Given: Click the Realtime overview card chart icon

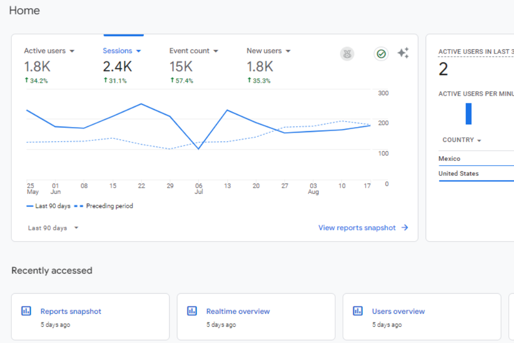Looking at the screenshot, I should (x=192, y=311).
